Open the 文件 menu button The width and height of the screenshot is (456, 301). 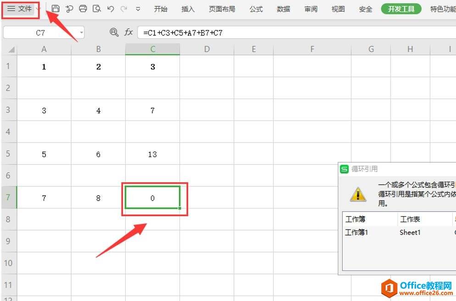[x=20, y=9]
